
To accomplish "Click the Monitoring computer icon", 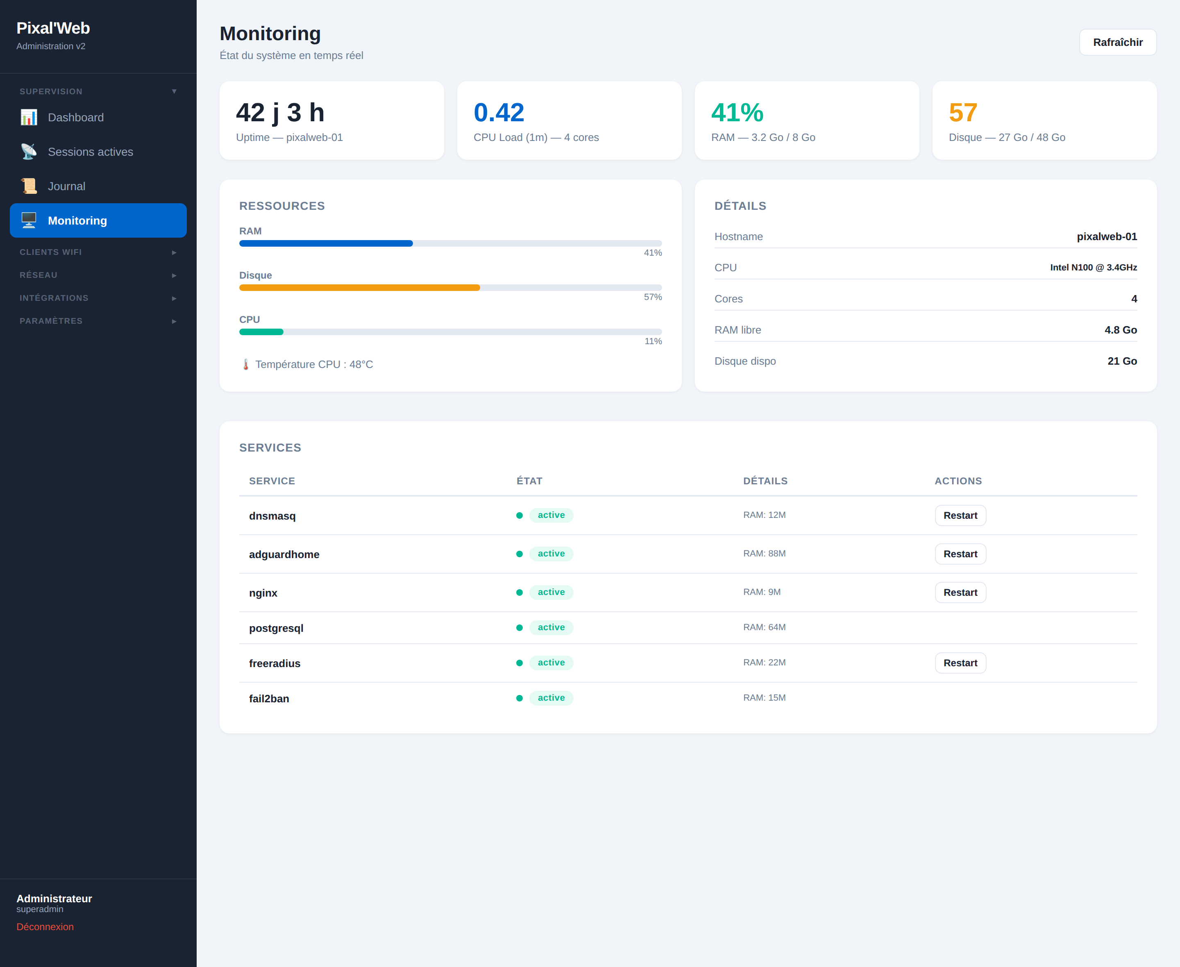I will coord(29,220).
